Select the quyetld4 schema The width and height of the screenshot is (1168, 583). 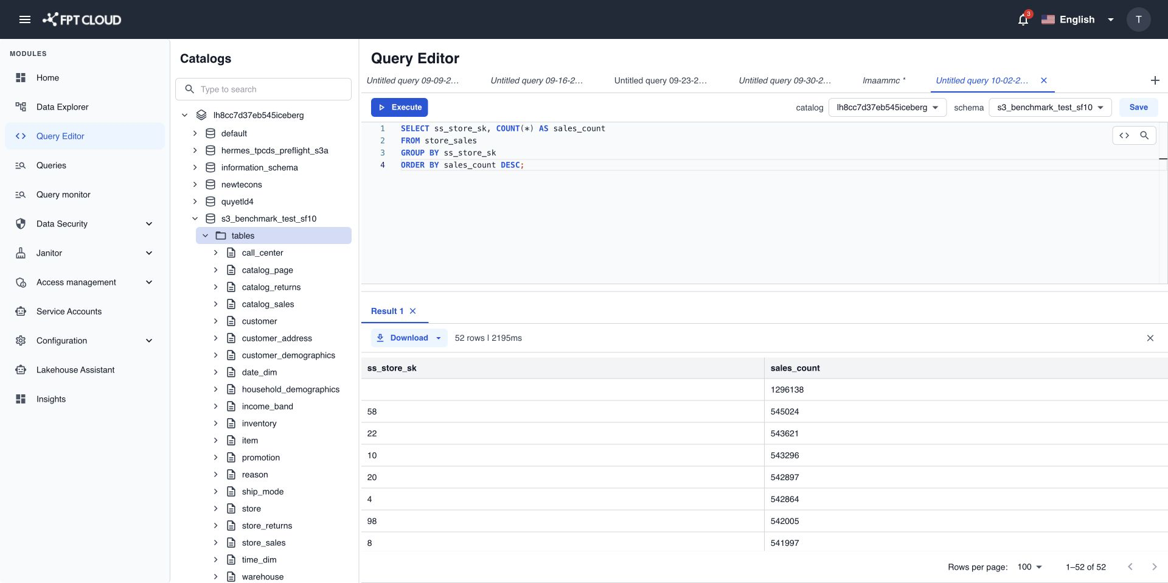pyautogui.click(x=237, y=201)
